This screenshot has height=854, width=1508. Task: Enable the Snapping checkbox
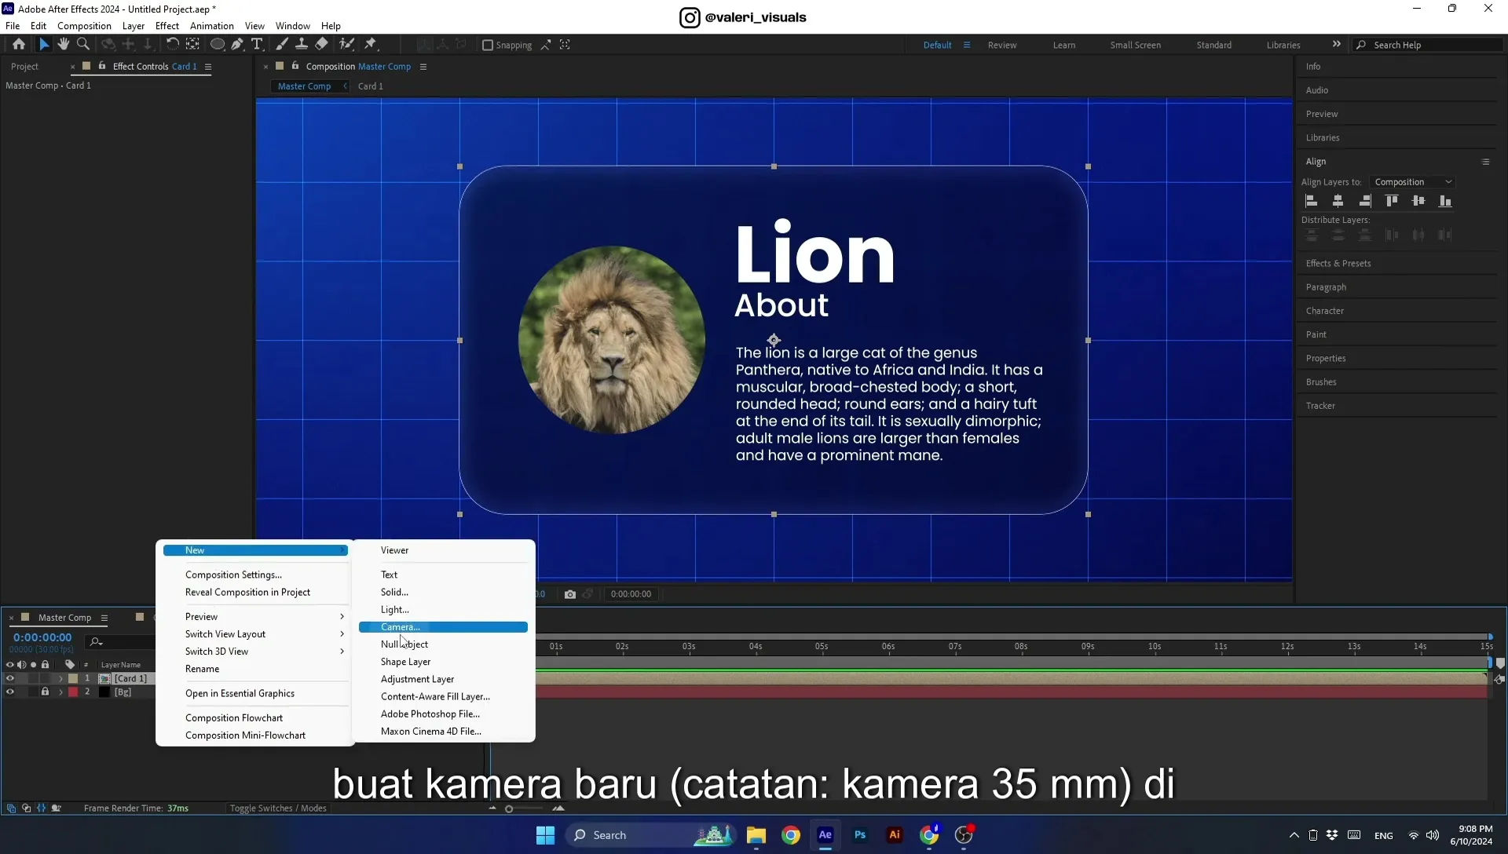(488, 45)
